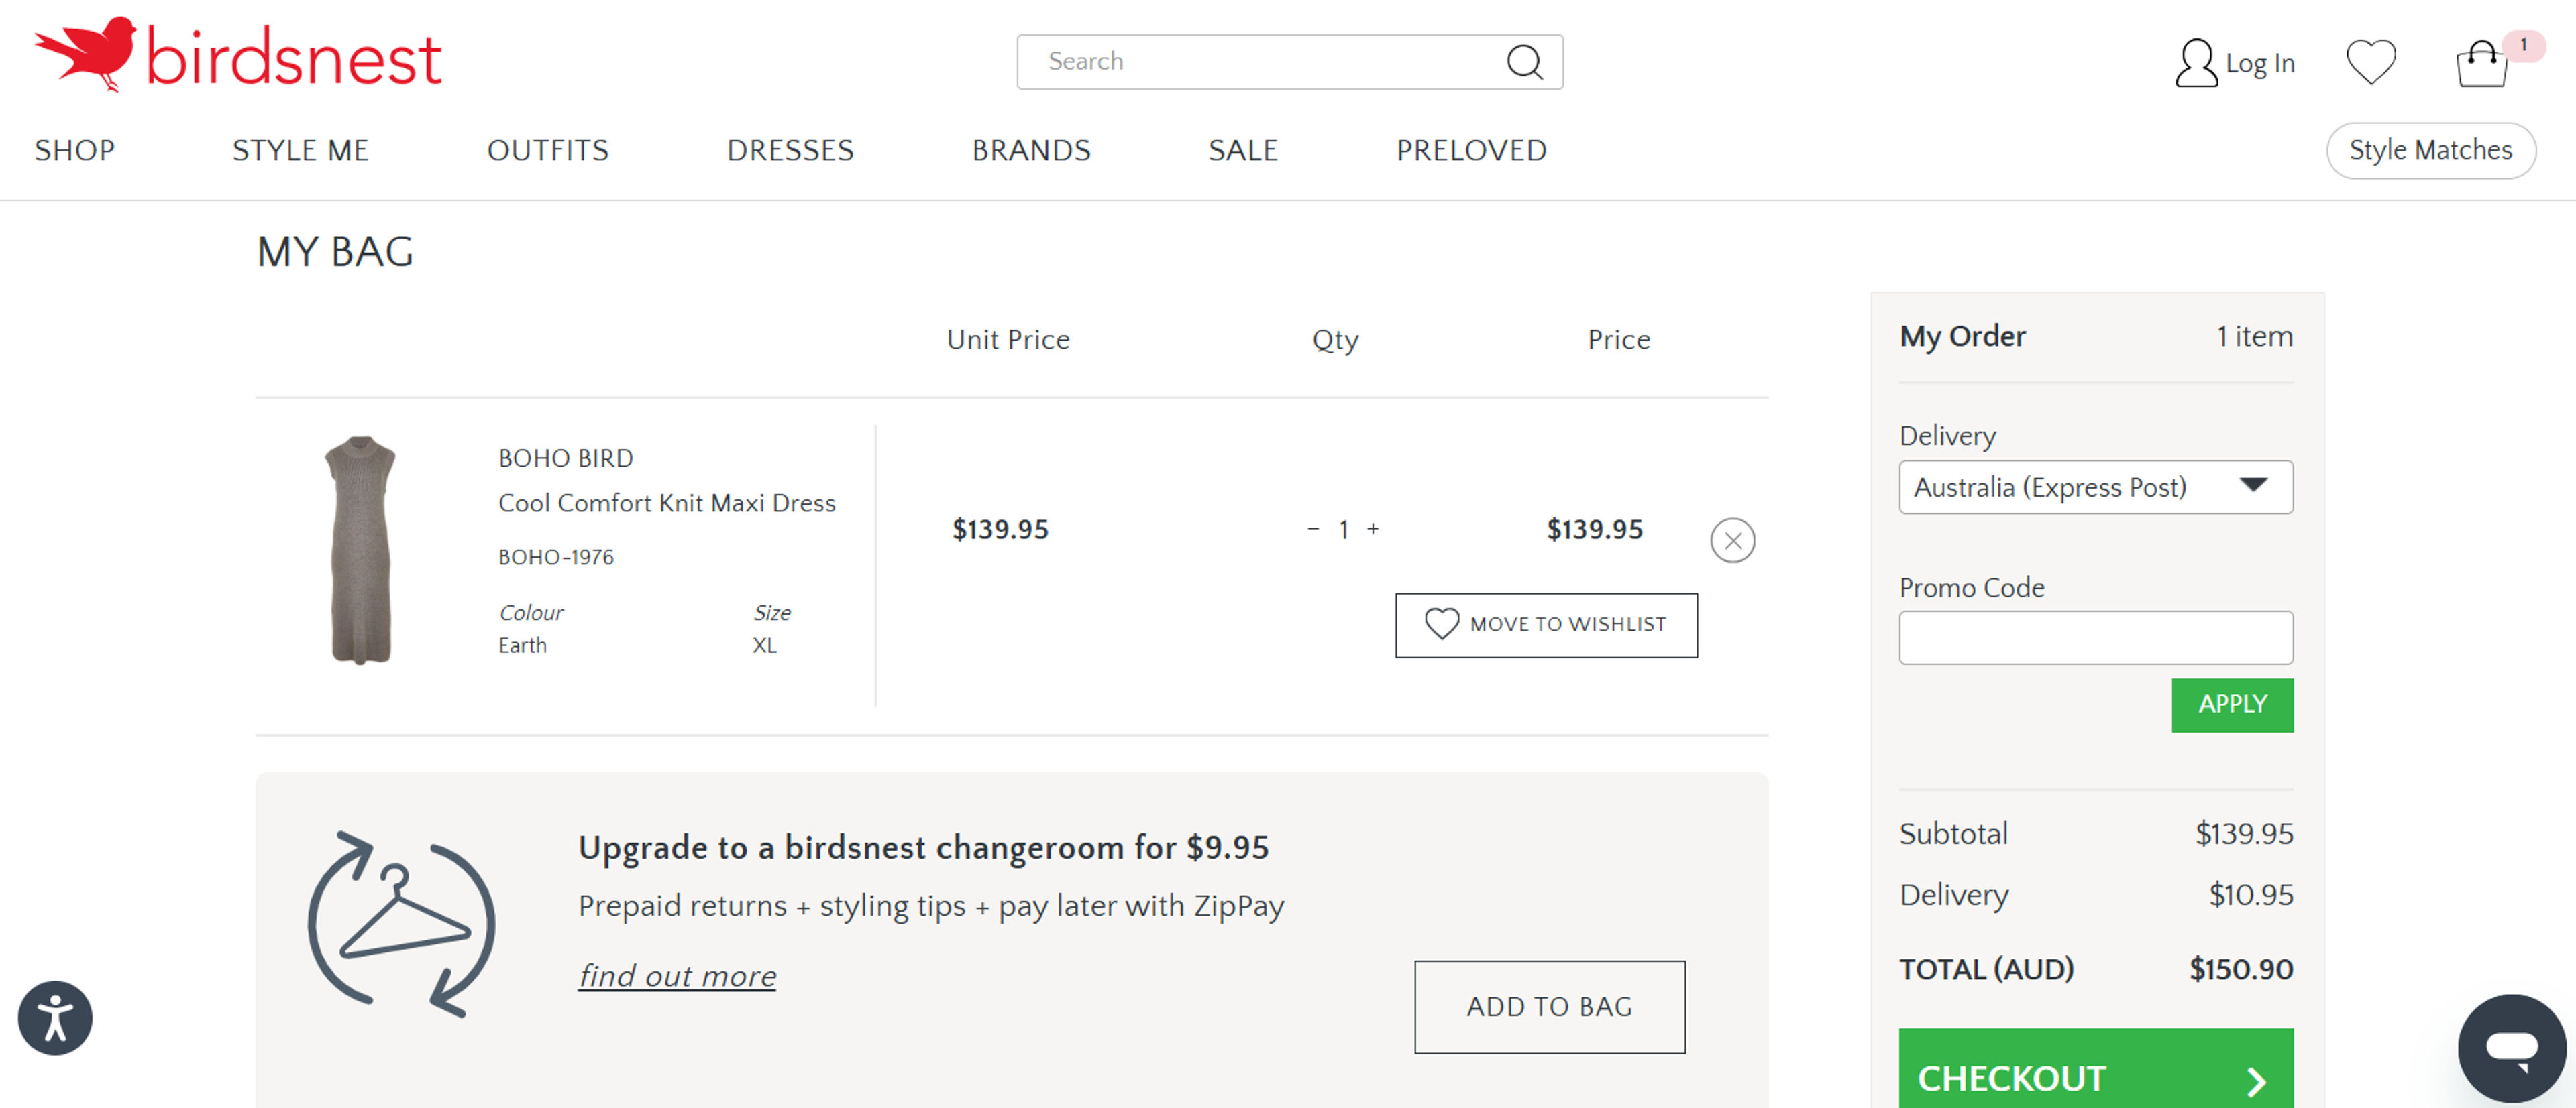This screenshot has height=1108, width=2576.
Task: Open the chat support bubble
Action: coord(2512,1048)
